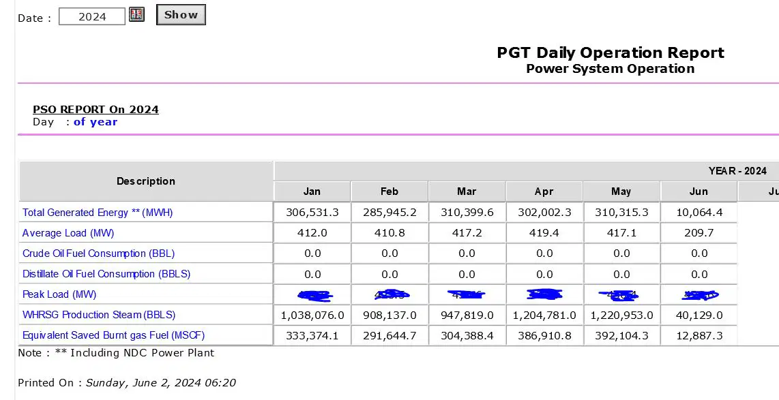779x400 pixels.
Task: Click the PSO REPORT On 2024 heading
Action: [x=96, y=109]
